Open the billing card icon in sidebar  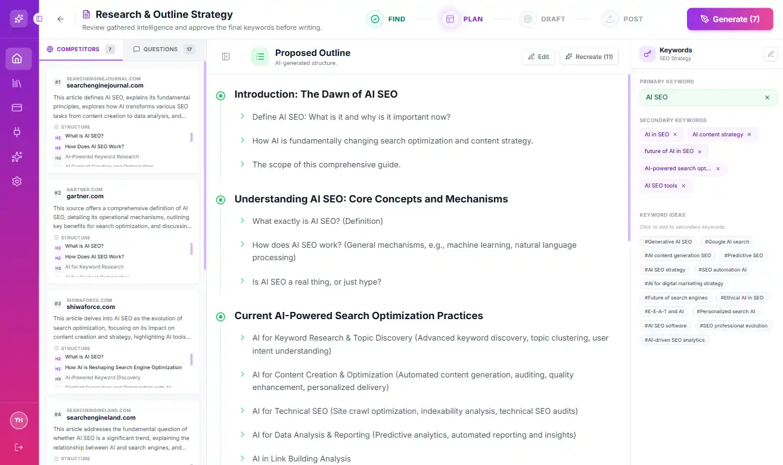[18, 106]
